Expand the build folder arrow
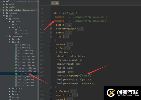The image size is (141, 100). click(x=4, y=4)
